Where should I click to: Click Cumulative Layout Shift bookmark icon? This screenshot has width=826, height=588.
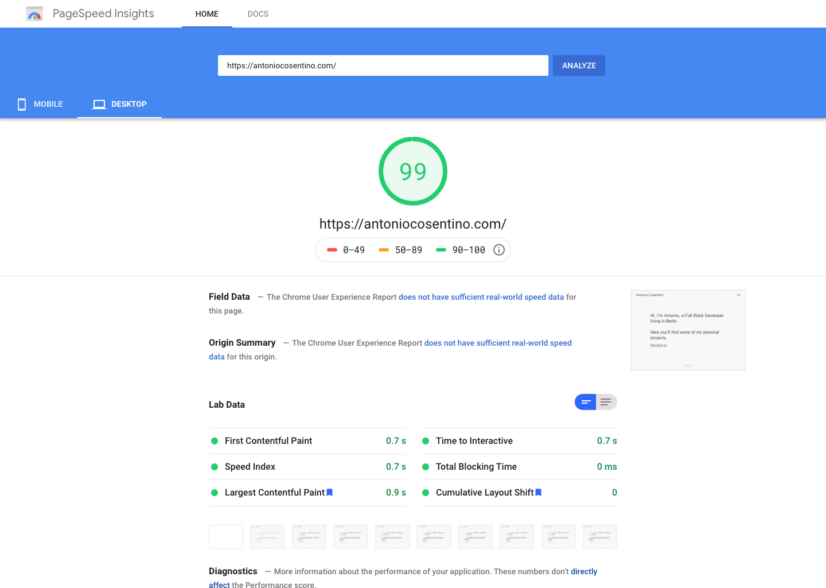point(539,493)
